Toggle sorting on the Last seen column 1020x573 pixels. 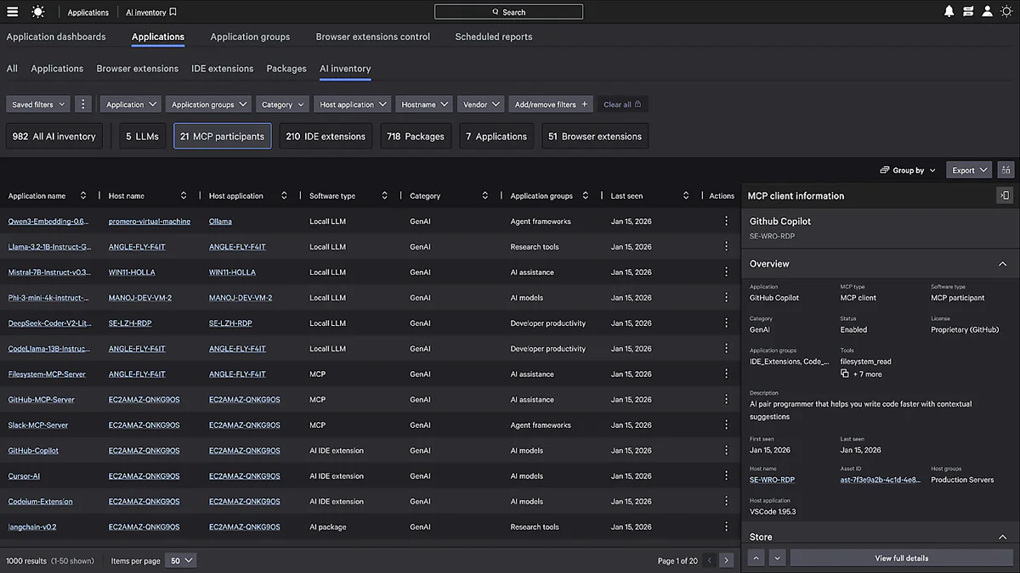[x=686, y=195]
